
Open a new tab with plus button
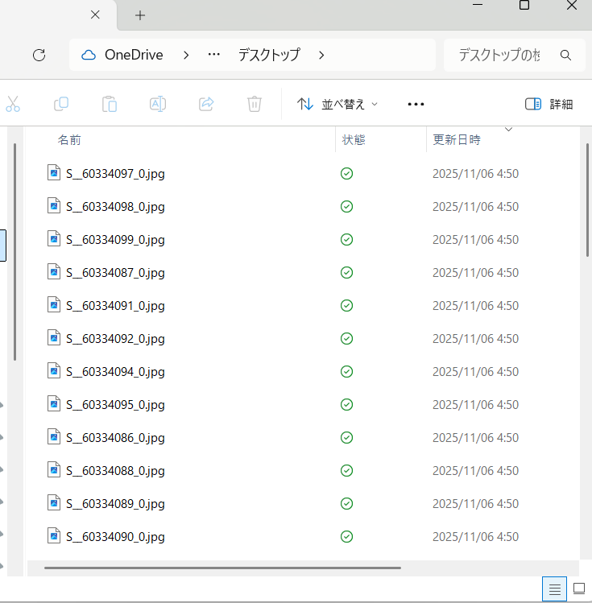[140, 15]
